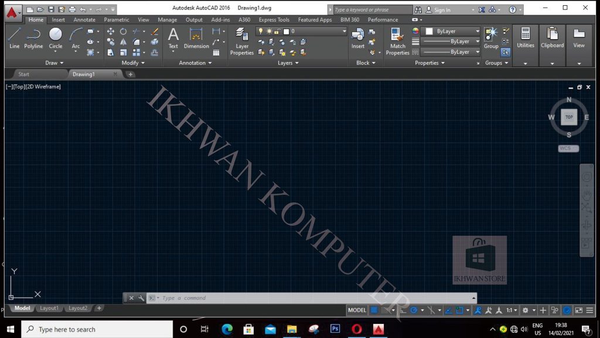600x338 pixels.
Task: Click the Customization menu icon in status bar
Action: pos(589,310)
